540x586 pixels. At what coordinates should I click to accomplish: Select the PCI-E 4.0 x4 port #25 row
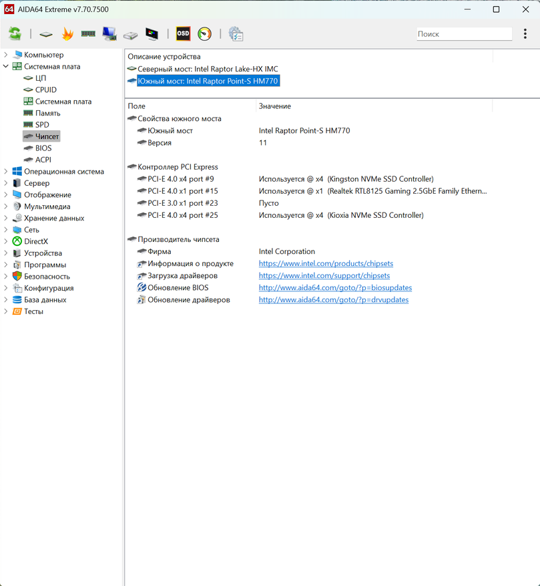pos(183,215)
